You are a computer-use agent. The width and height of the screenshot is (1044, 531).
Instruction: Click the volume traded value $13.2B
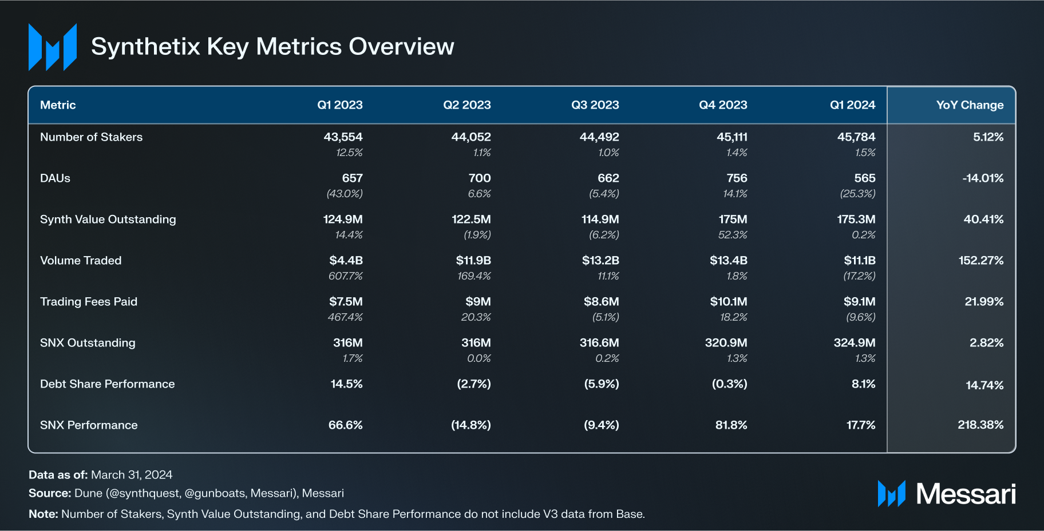[x=600, y=261]
